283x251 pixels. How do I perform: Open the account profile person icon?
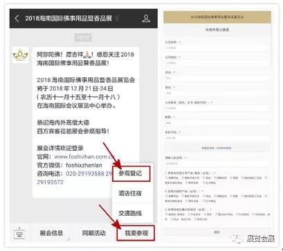pyautogui.click(x=146, y=19)
